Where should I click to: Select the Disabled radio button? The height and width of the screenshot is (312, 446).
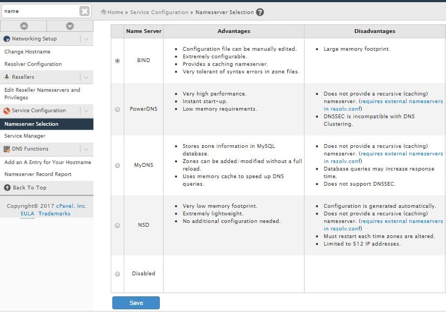[117, 274]
